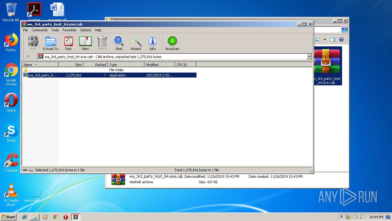Open the Commands menu

click(x=40, y=30)
